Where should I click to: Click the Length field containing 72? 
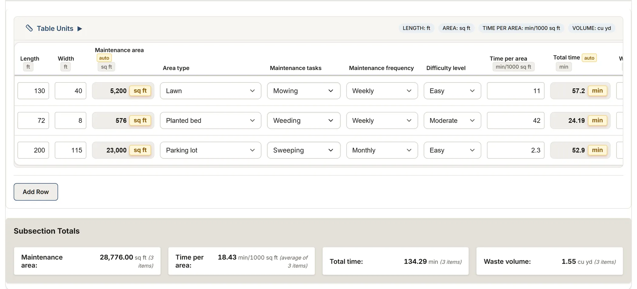[33, 120]
